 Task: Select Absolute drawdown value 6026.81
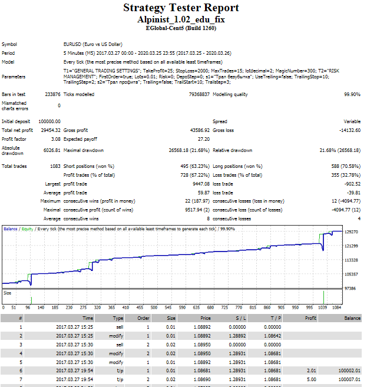pos(52,151)
